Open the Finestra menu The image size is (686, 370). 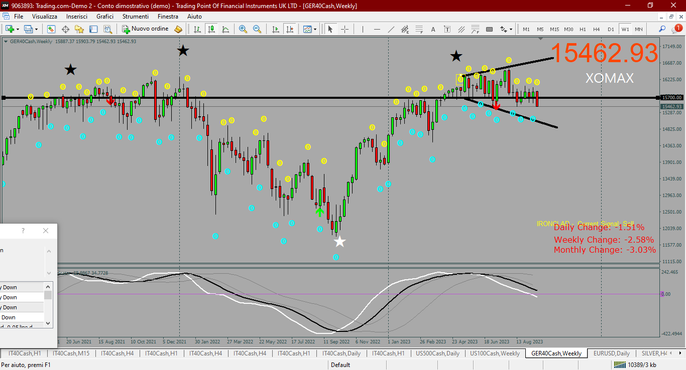tap(168, 17)
